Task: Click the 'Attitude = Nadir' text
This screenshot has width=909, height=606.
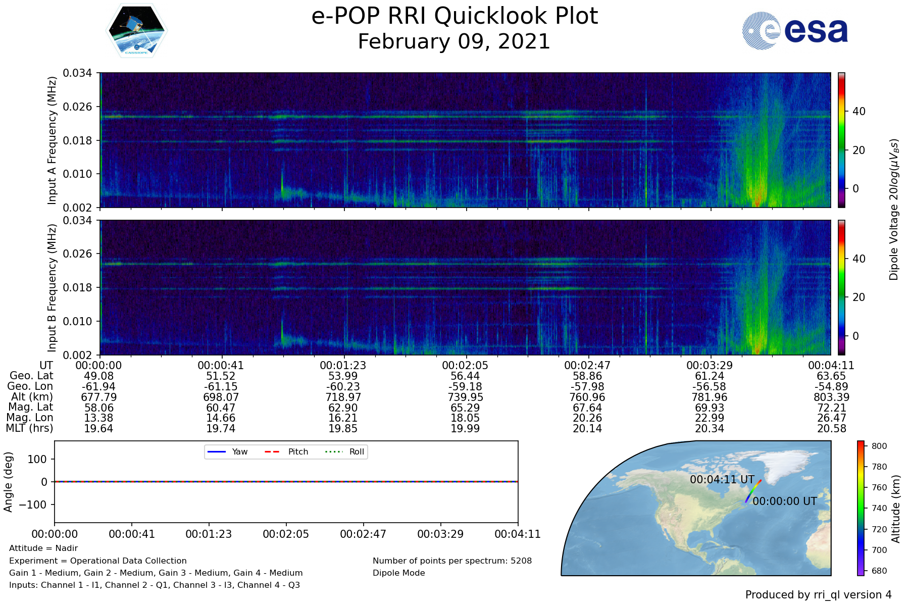Action: click(43, 548)
